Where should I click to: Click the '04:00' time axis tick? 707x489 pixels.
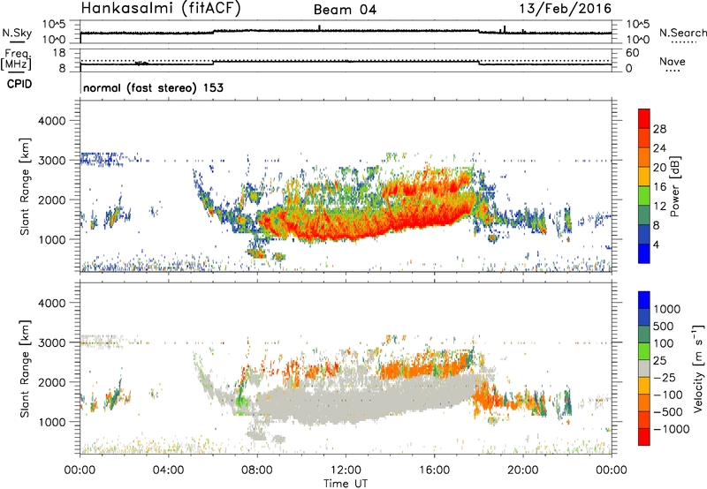[x=169, y=470]
